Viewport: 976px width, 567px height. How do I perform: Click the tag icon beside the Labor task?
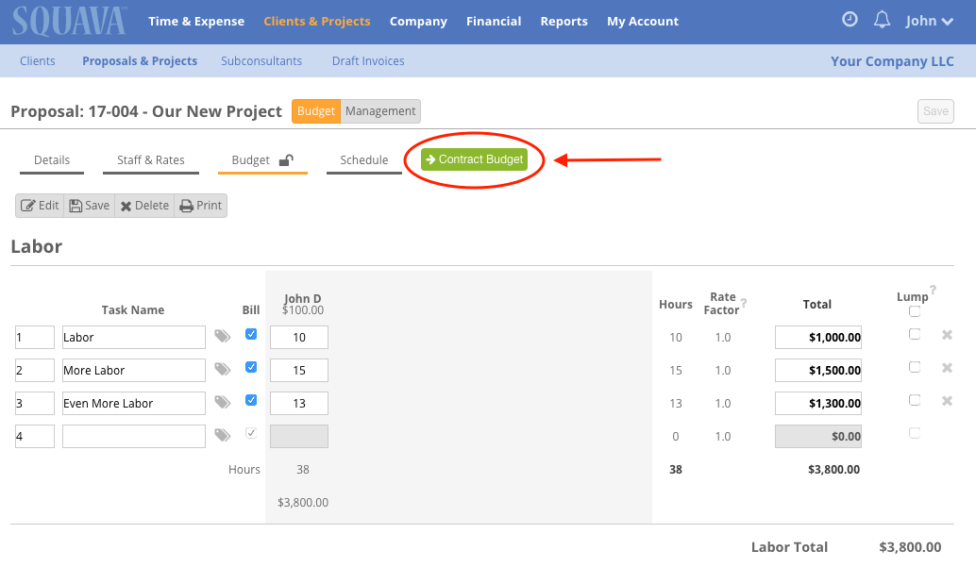tap(222, 337)
